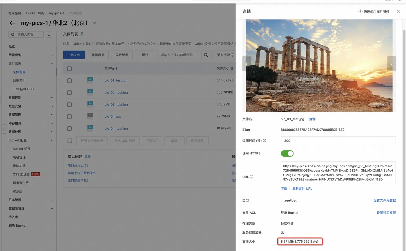Turn off the 使用 HTTPS switch
The width and height of the screenshot is (406, 251).
coord(287,153)
